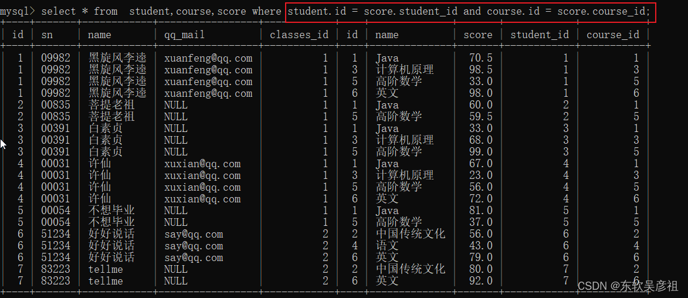Select the score value 43.0

481,246
